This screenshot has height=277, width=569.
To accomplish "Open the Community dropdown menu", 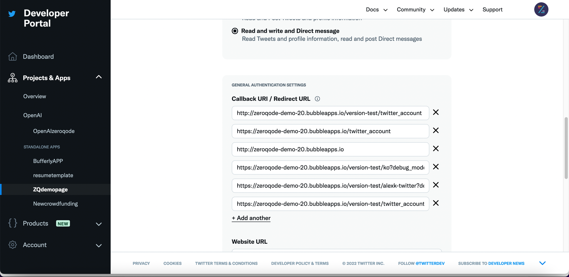I will click(415, 9).
